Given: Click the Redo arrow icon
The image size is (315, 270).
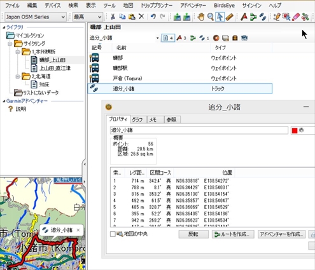Looking at the screenshot, I should (x=162, y=17).
